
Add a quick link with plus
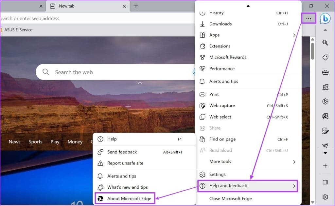pos(128,106)
